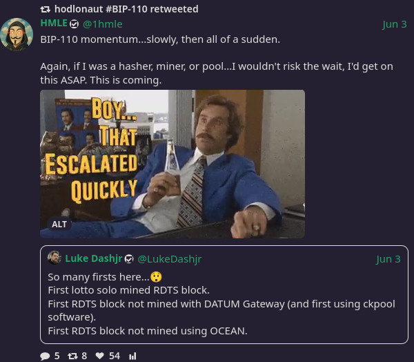The height and width of the screenshot is (362, 414).
Task: Open HMLE's masked profile avatar
Action: tap(17, 35)
